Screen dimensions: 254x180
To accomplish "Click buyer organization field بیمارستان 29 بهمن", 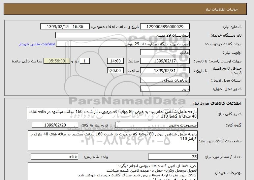I will pyautogui.click(x=122, y=35).
